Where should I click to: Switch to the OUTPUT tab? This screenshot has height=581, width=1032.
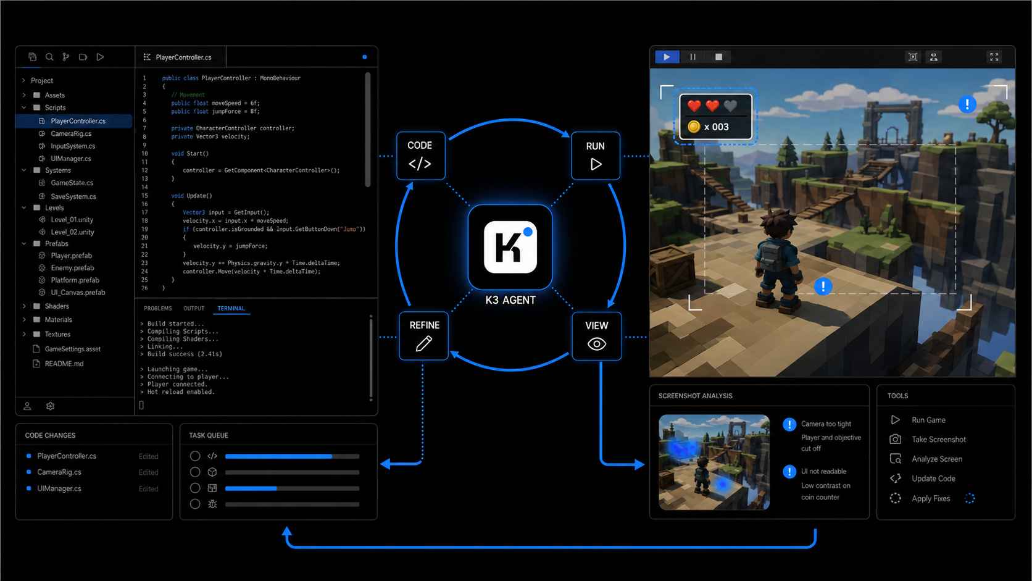(194, 308)
